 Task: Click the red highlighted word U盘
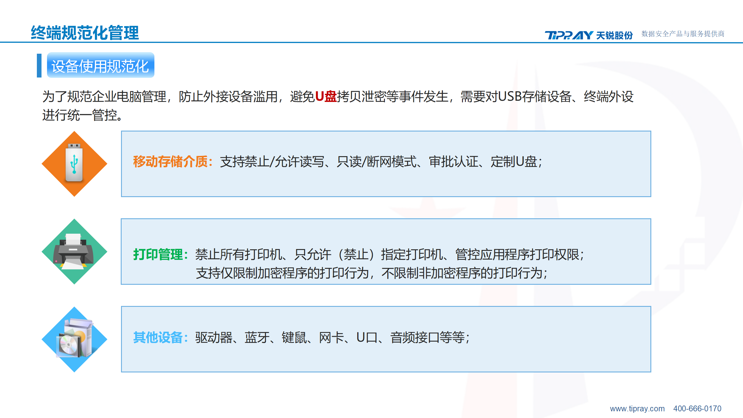326,97
